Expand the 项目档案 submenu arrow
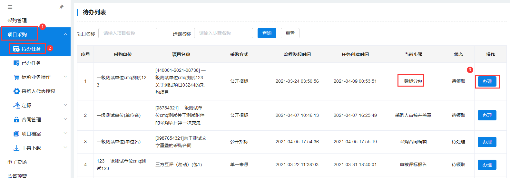Screen dimensions: 510x178 tap(65, 133)
